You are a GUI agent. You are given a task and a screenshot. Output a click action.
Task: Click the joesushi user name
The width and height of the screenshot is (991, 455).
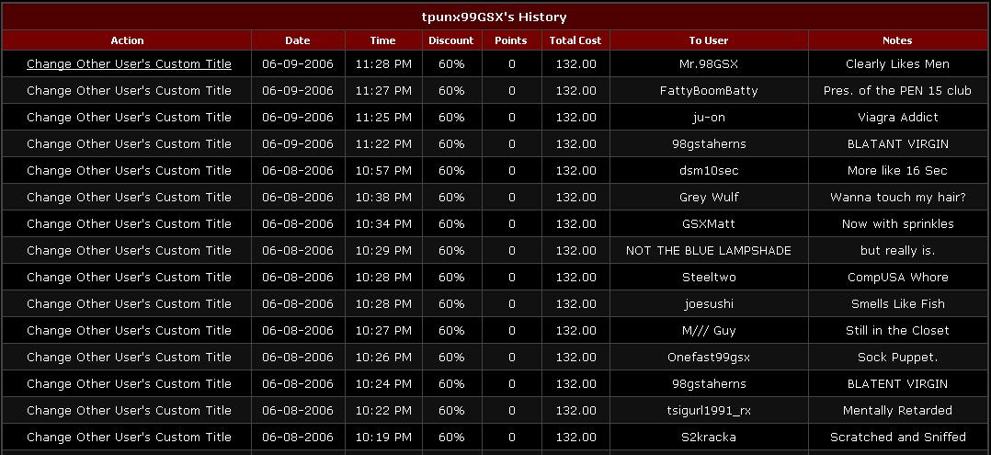(x=709, y=304)
